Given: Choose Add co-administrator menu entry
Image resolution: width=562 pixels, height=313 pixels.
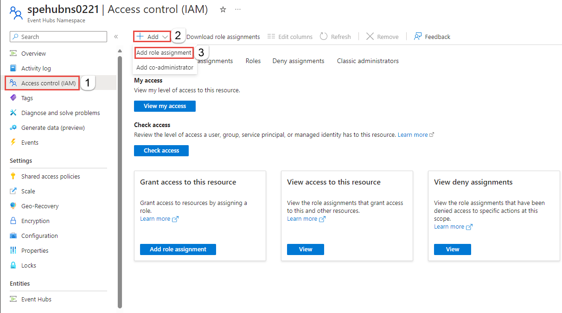Looking at the screenshot, I should [165, 67].
